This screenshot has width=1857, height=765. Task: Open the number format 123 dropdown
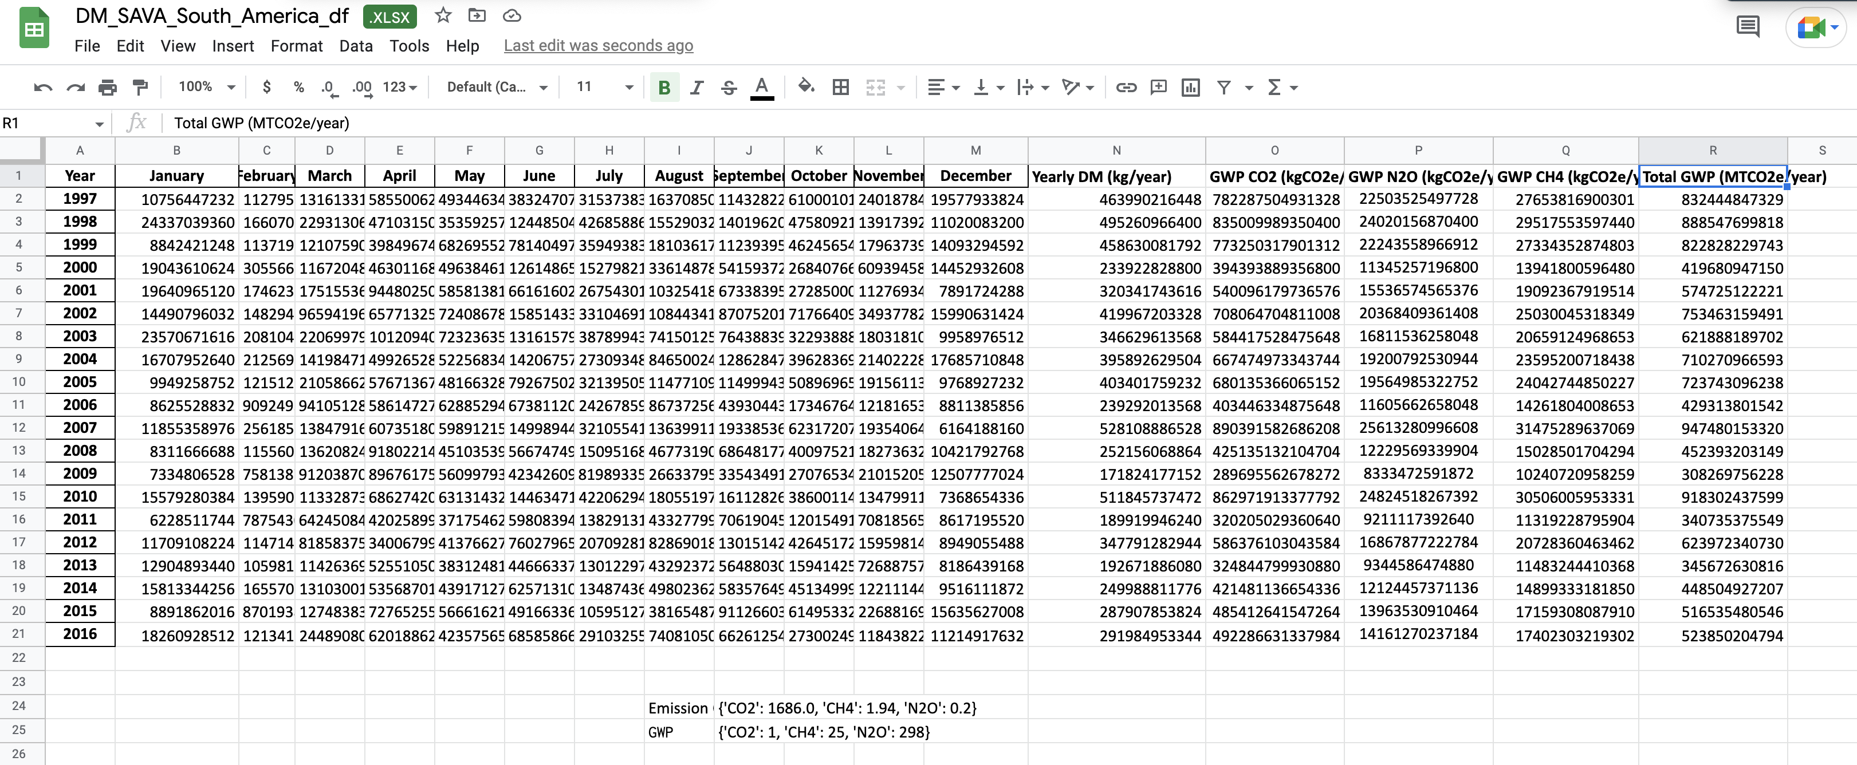coord(399,87)
